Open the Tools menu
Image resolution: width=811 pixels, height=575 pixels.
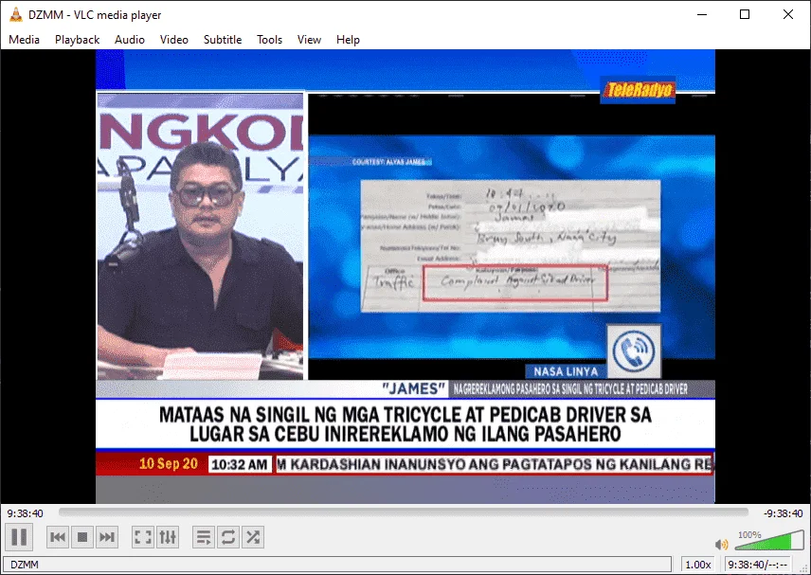(x=269, y=40)
